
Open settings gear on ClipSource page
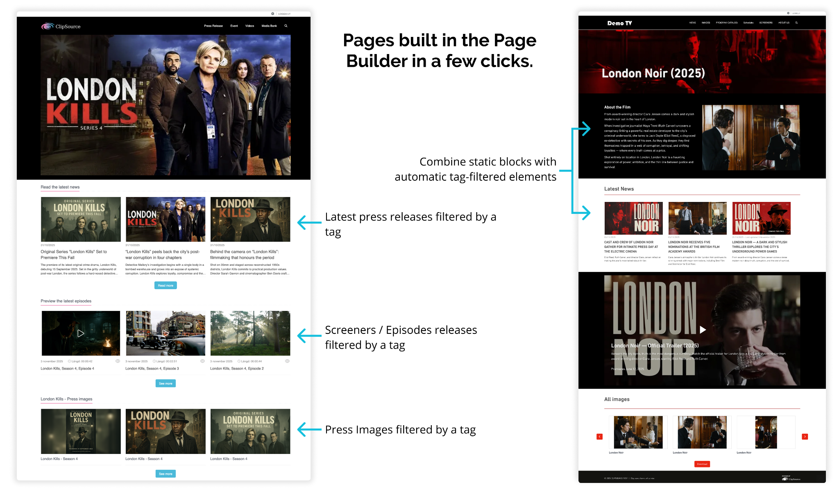[x=273, y=14]
